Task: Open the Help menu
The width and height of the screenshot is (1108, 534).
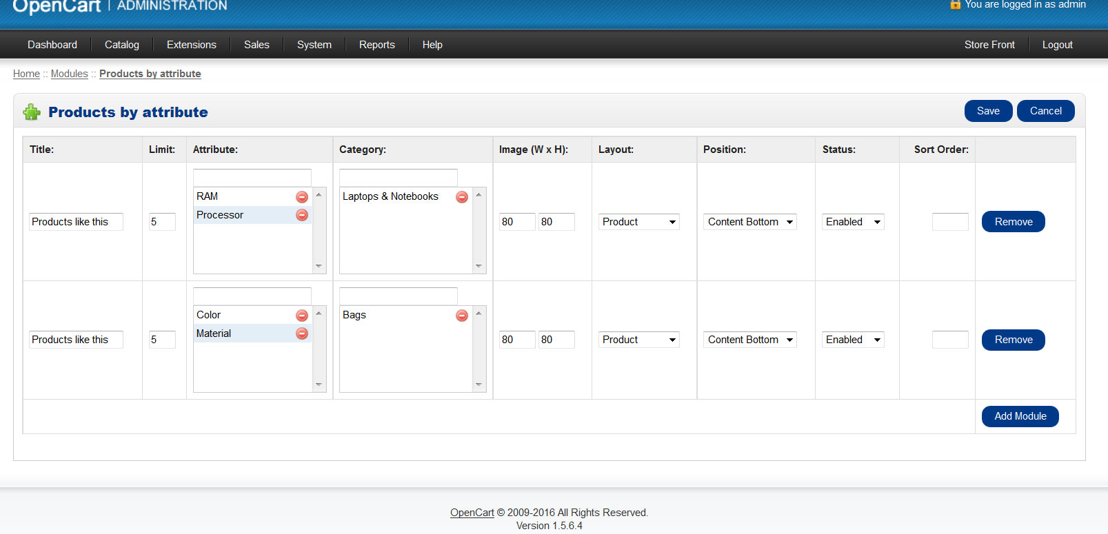Action: pyautogui.click(x=432, y=45)
